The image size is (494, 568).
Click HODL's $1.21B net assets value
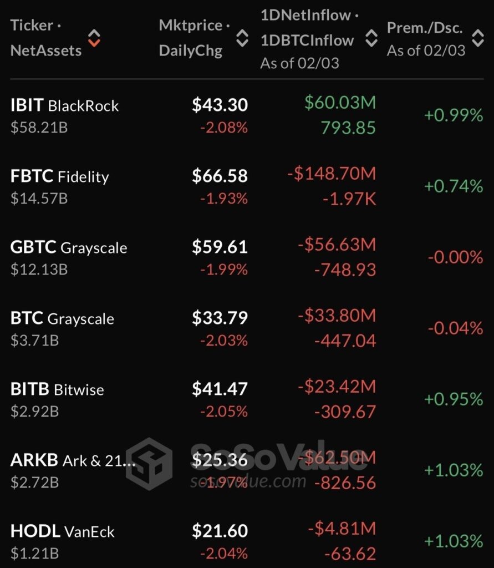(x=35, y=553)
